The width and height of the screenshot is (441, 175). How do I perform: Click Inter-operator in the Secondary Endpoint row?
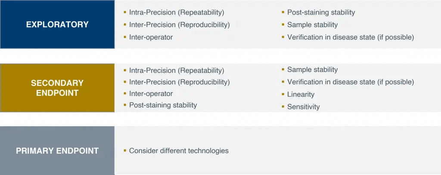pos(151,94)
